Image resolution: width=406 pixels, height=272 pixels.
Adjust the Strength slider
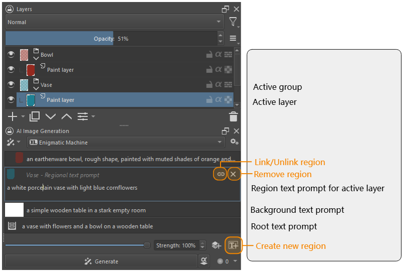pos(77,245)
